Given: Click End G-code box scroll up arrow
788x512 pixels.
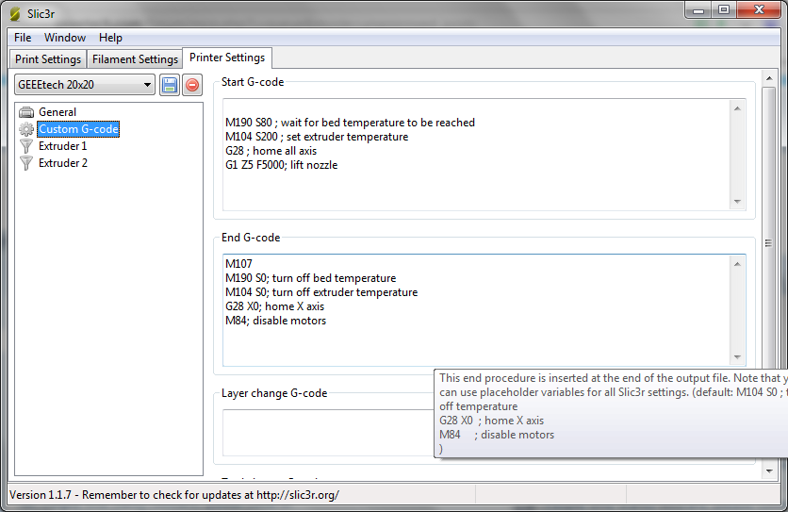Looking at the screenshot, I should (737, 264).
